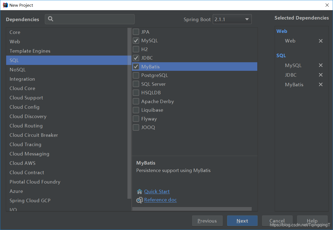Select Cloud Tracing category
The height and width of the screenshot is (230, 333).
[x=67, y=145]
